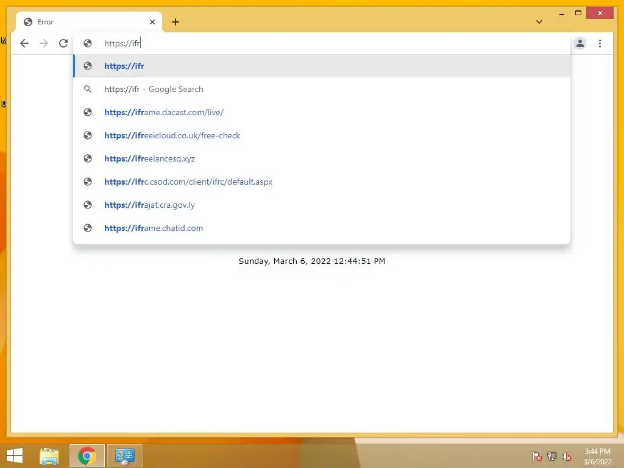
Task: Expand the tab search chevron
Action: (539, 22)
